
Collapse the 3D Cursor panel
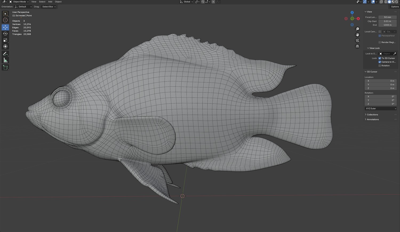click(371, 72)
